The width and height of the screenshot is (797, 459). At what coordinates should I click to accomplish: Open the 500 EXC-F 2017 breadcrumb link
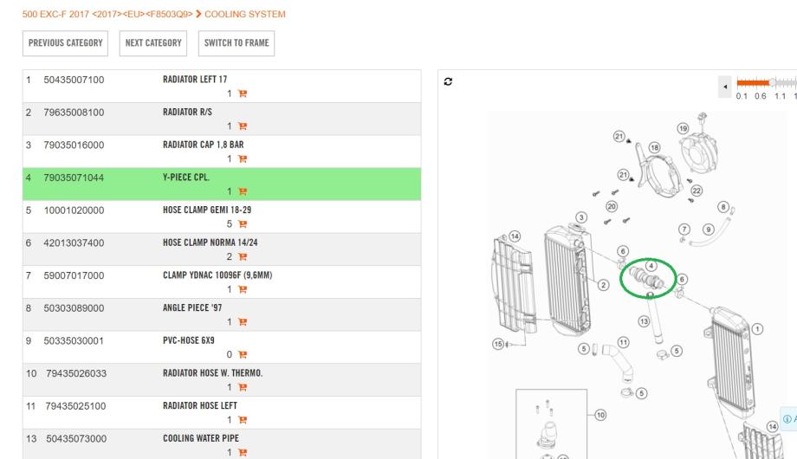[x=107, y=14]
